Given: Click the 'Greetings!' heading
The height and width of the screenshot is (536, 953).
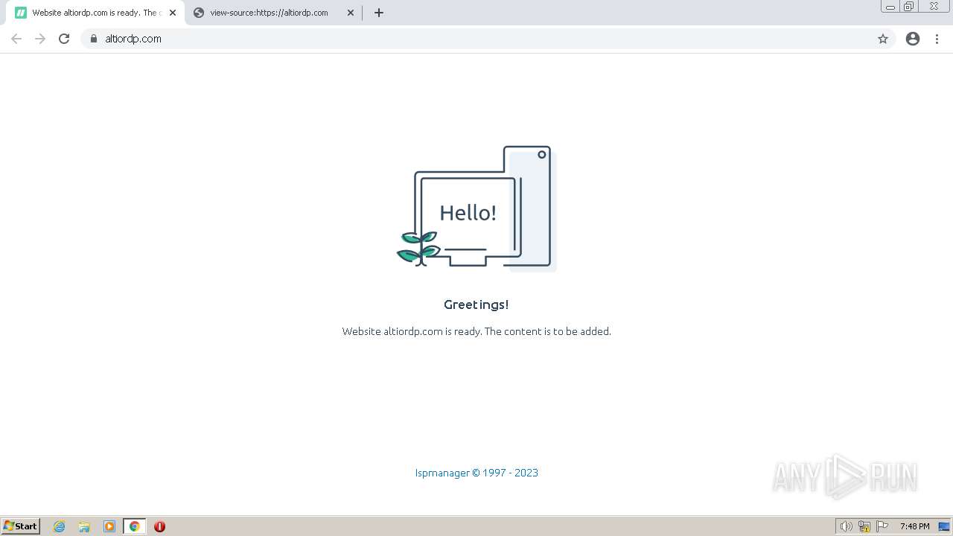Looking at the screenshot, I should 476,304.
